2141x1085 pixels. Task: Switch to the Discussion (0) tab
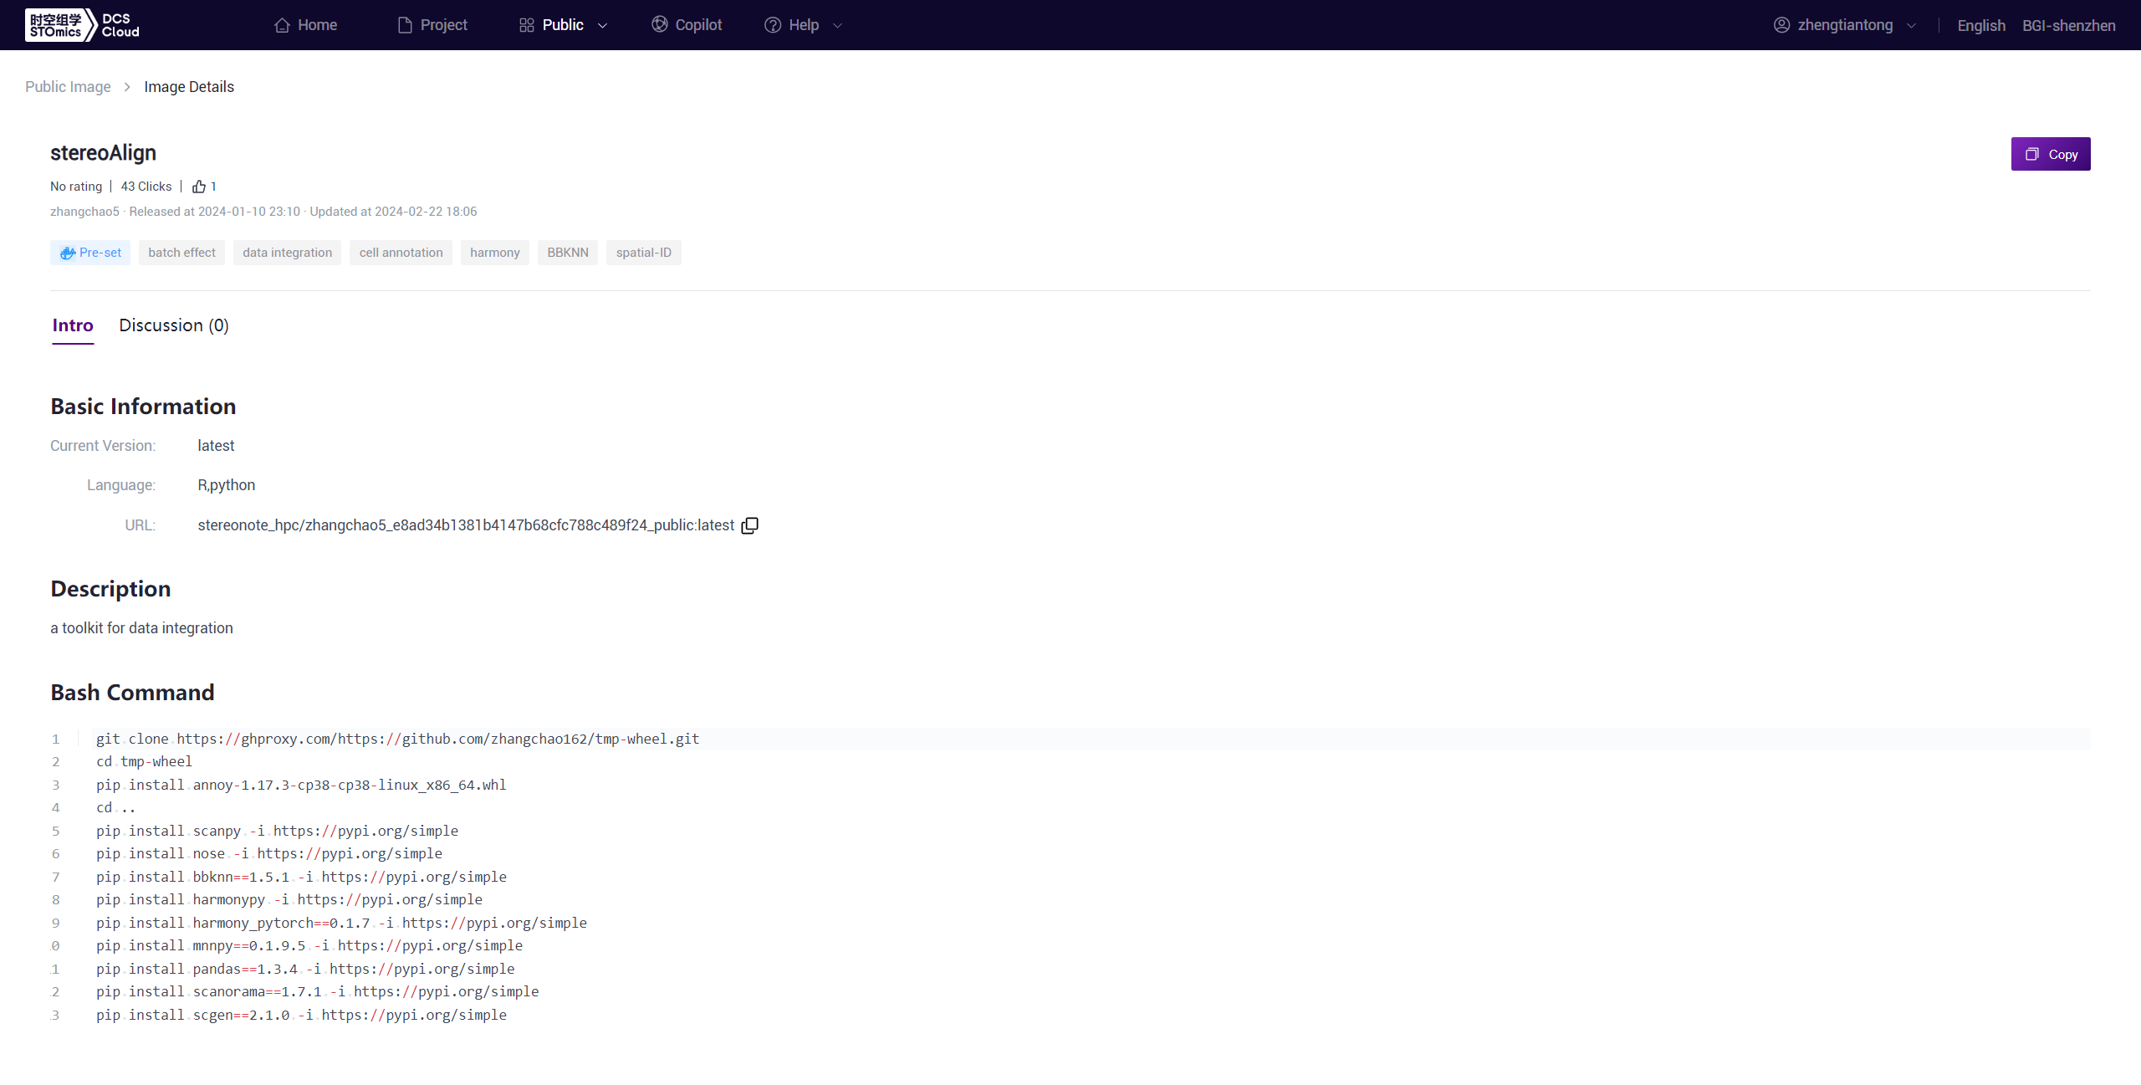[174, 325]
